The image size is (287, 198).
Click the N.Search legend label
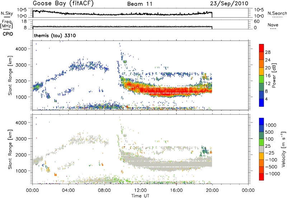pyautogui.click(x=277, y=13)
